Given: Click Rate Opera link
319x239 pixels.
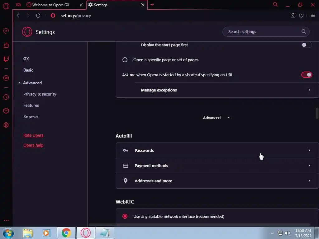Looking at the screenshot, I should tap(33, 135).
